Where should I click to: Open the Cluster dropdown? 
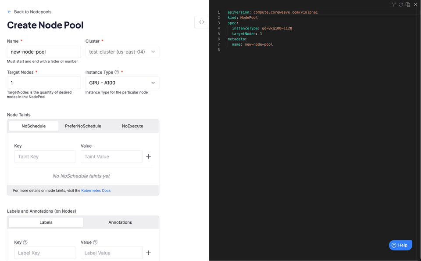coord(122,51)
